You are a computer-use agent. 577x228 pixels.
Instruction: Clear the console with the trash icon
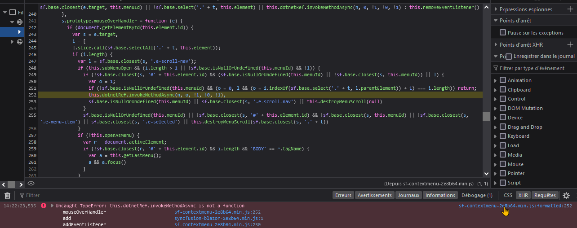pos(7,196)
